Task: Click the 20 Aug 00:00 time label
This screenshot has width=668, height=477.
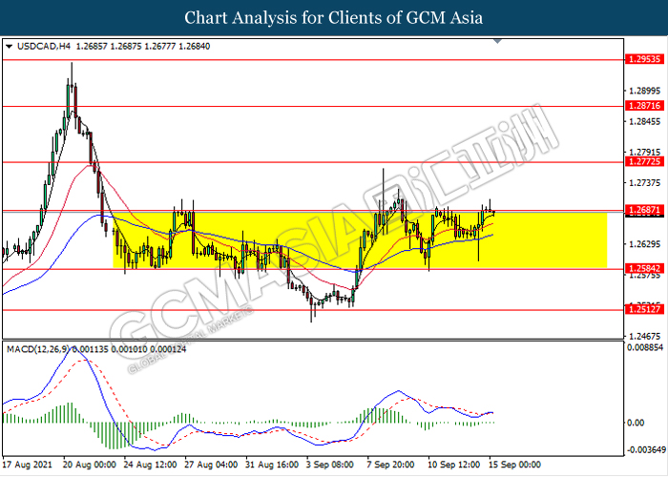Action: coord(90,465)
